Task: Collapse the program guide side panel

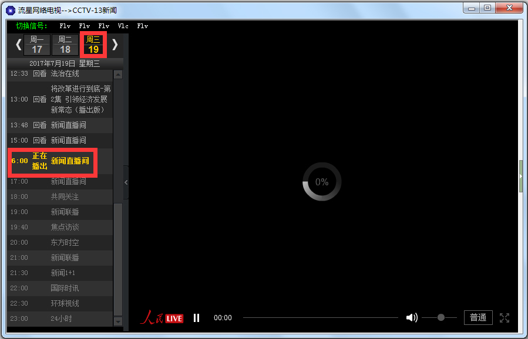Action: [126, 182]
